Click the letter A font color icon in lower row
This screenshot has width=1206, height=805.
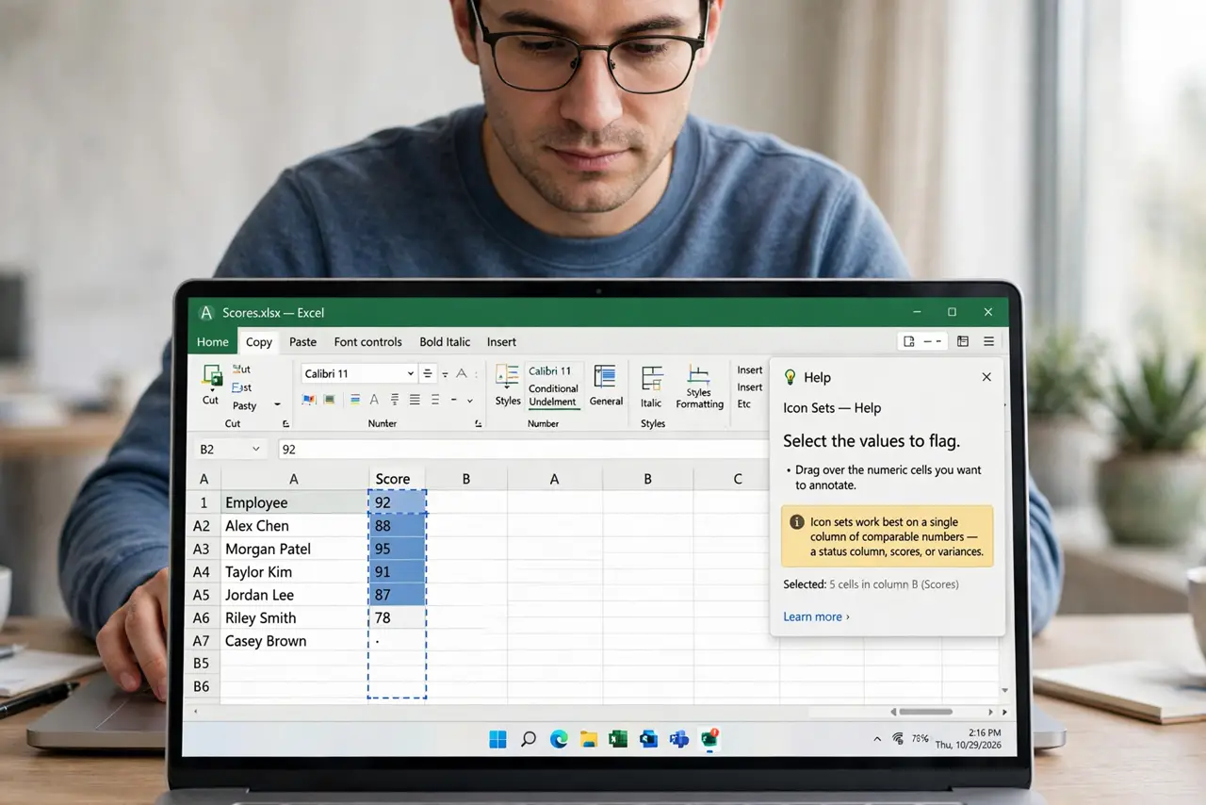[374, 400]
